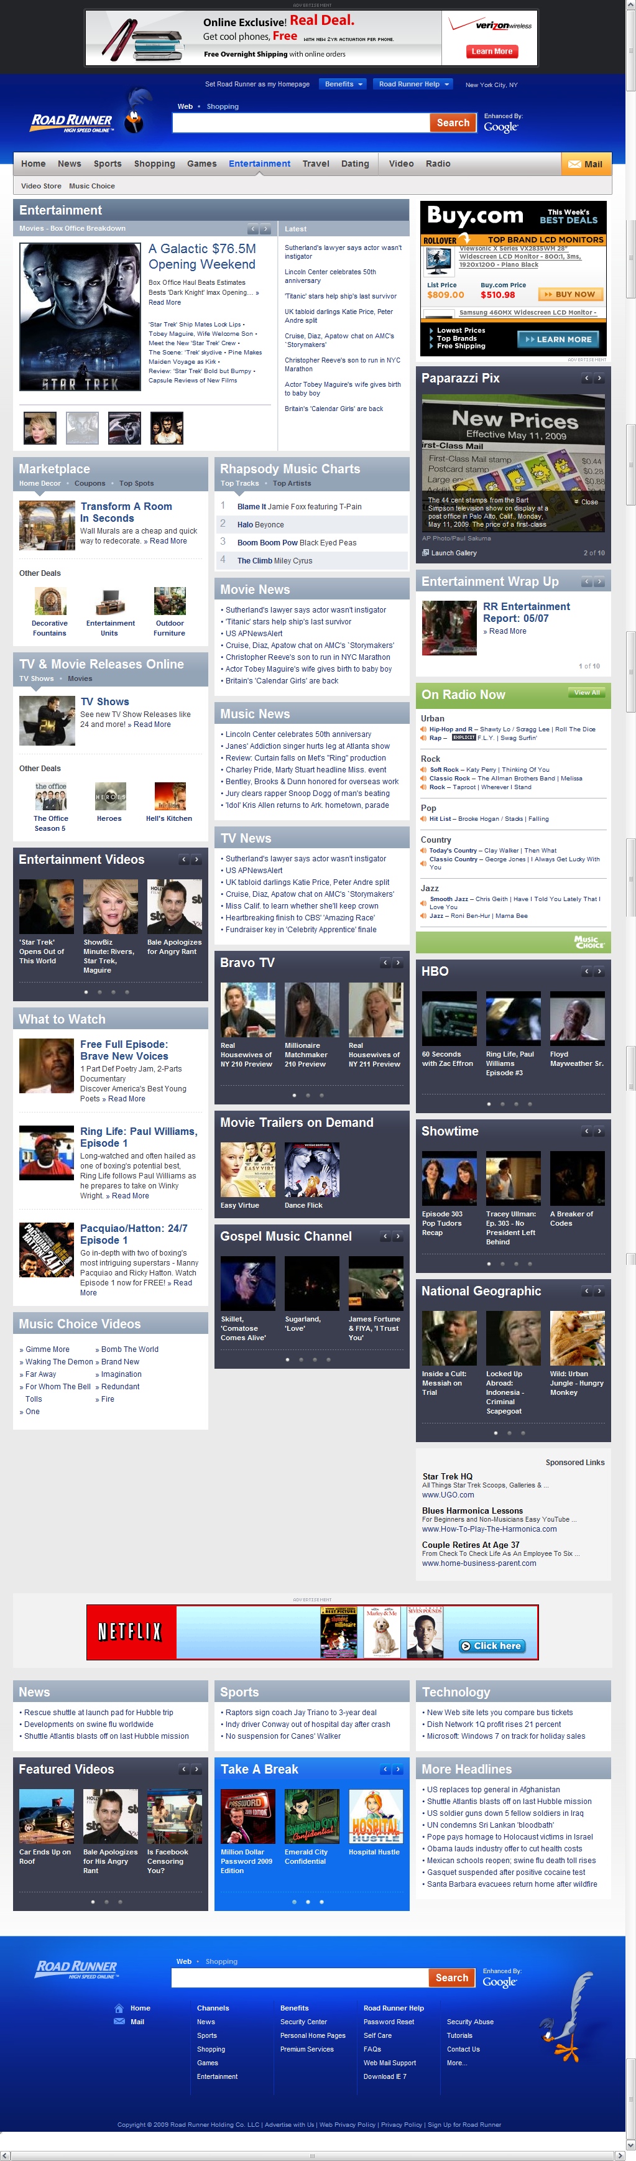Viewport: 636px width, 2161px height.
Task: Play the Soft Rock station speaker icon
Action: [424, 769]
